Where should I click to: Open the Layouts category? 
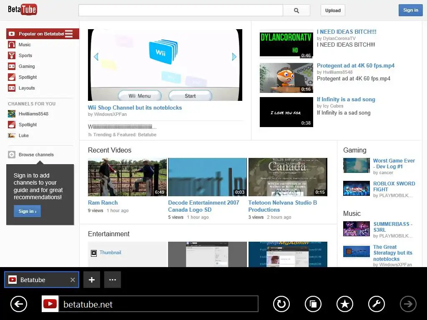[x=27, y=88]
